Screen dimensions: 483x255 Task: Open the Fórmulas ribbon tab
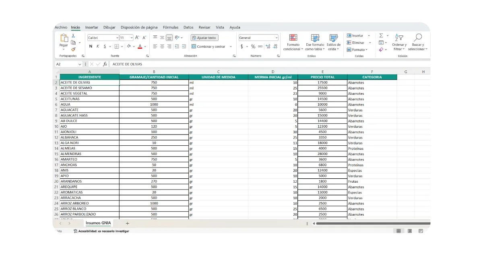[x=171, y=27]
